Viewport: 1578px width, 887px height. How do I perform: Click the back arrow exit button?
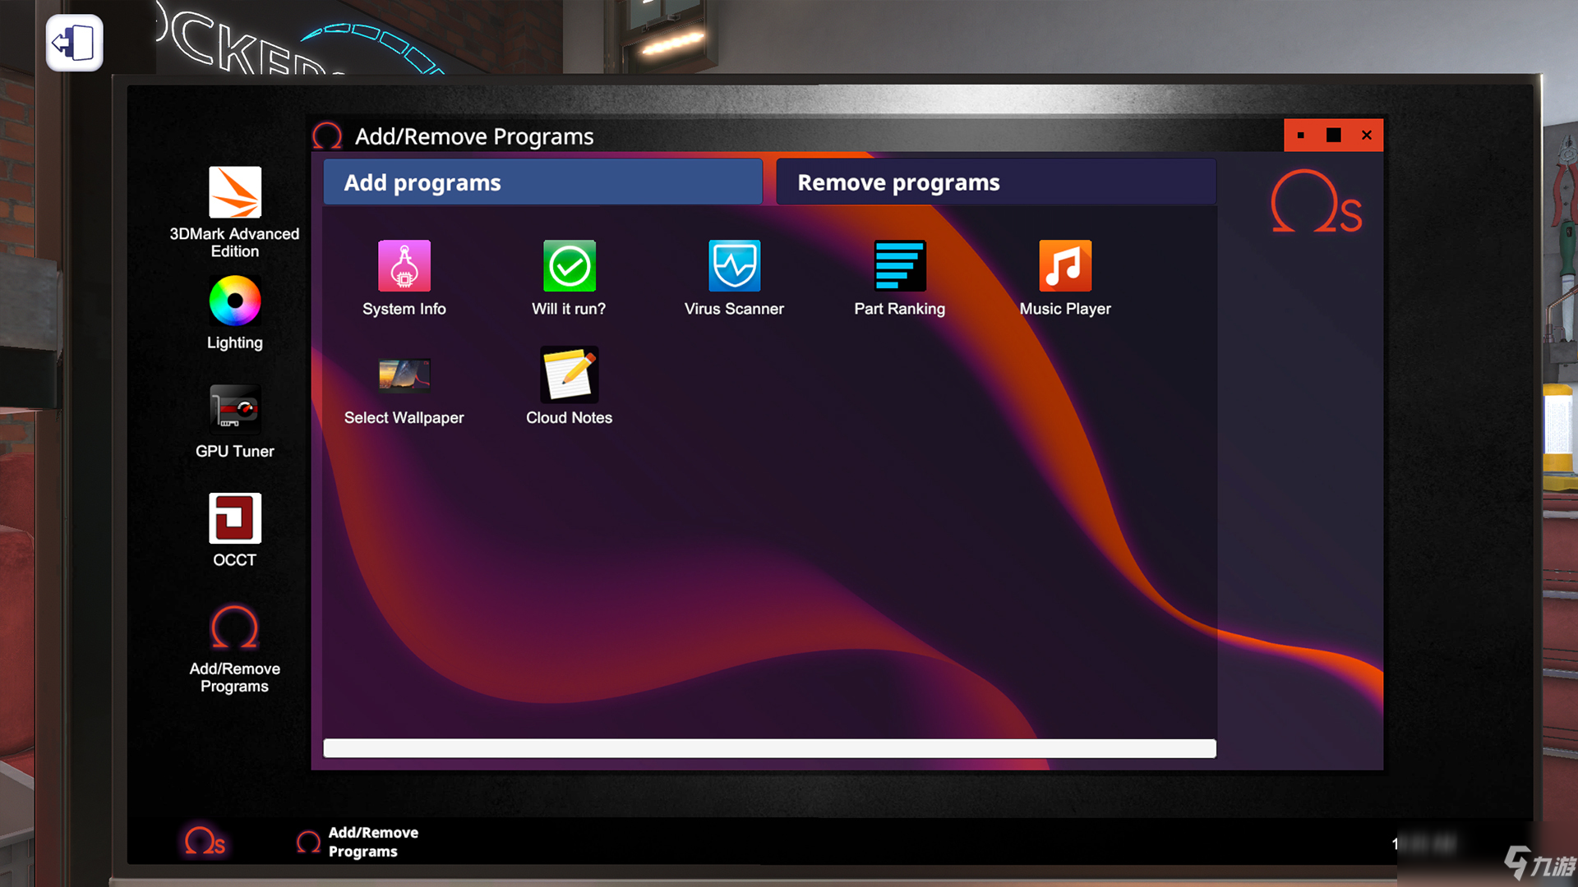coord(72,42)
